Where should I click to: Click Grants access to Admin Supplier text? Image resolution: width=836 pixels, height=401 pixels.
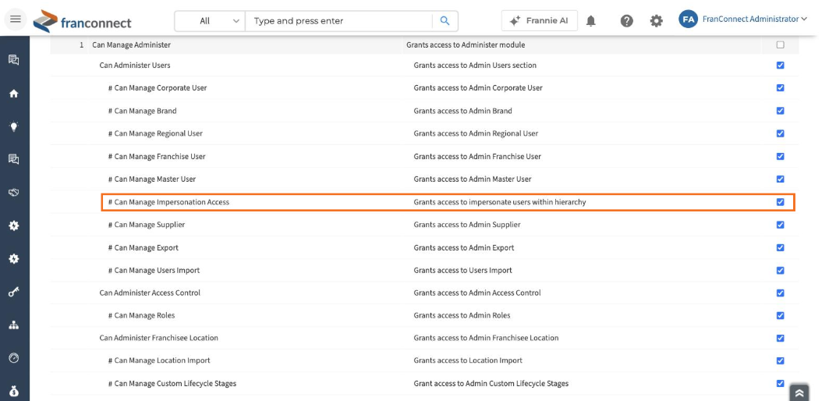(467, 225)
